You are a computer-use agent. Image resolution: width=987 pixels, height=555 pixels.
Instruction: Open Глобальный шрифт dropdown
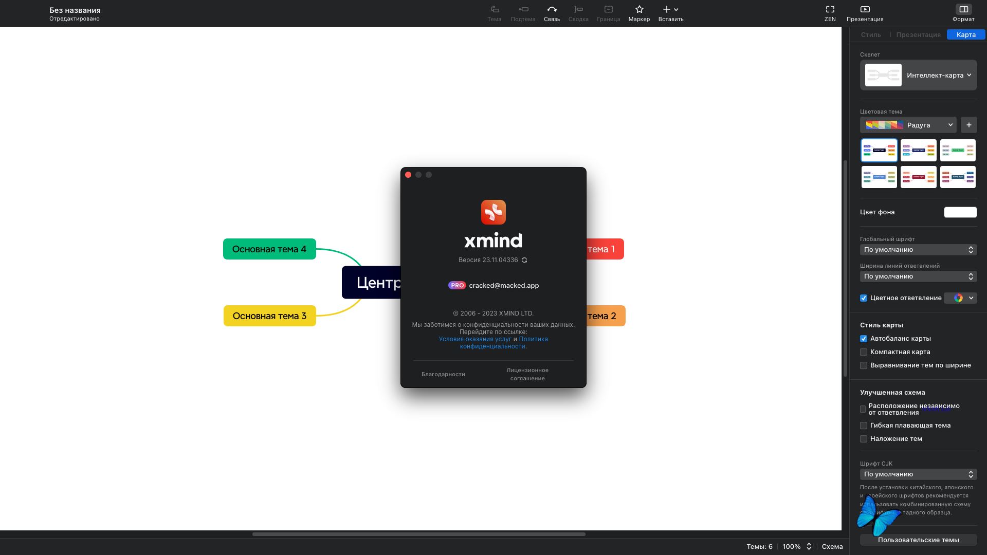(918, 250)
